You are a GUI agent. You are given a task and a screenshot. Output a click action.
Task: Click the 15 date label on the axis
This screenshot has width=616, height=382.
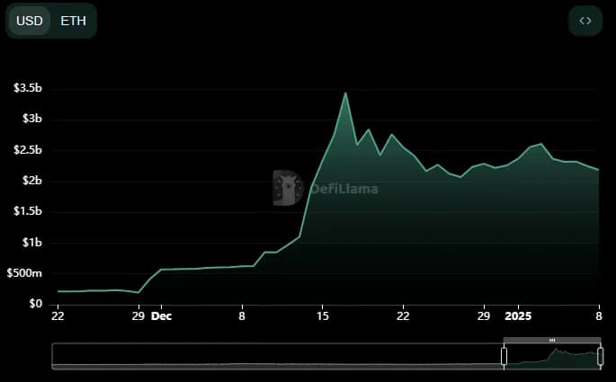[322, 316]
